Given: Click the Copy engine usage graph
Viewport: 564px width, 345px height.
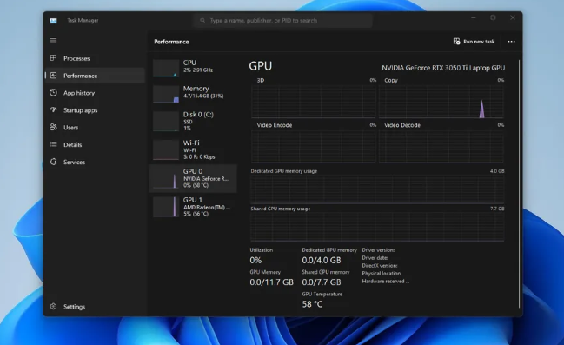Looking at the screenshot, I should coord(441,102).
